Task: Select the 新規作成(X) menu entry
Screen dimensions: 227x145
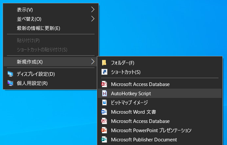Action: click(50, 62)
